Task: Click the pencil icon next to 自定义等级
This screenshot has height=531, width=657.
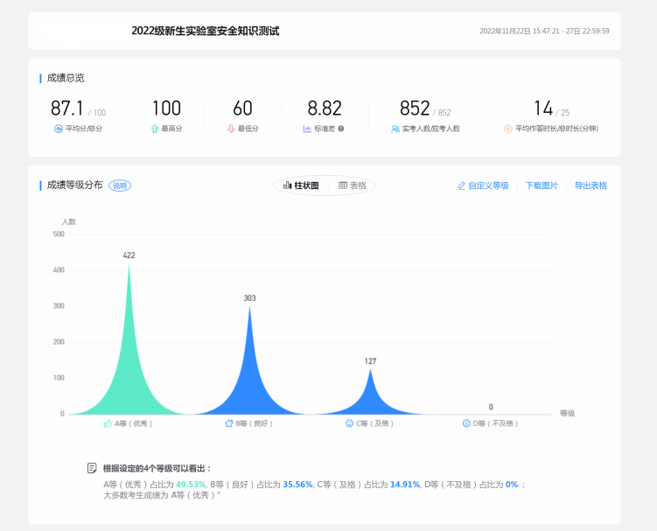Action: [x=462, y=185]
